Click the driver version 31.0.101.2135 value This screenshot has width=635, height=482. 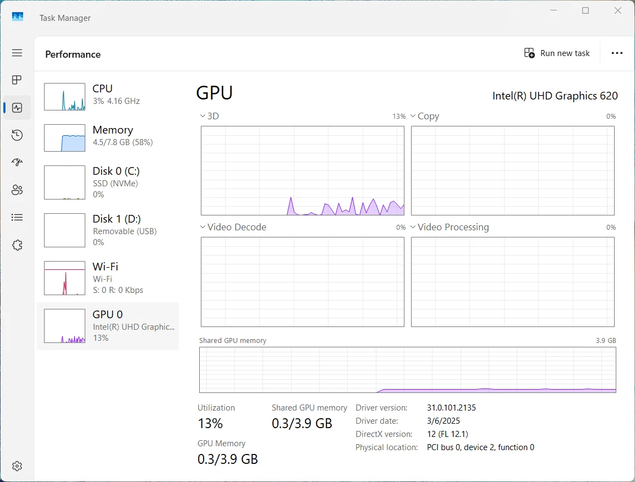451,408
